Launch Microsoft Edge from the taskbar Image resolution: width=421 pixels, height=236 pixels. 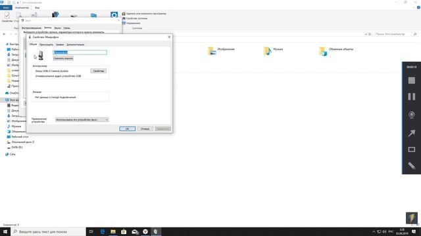tap(103, 231)
